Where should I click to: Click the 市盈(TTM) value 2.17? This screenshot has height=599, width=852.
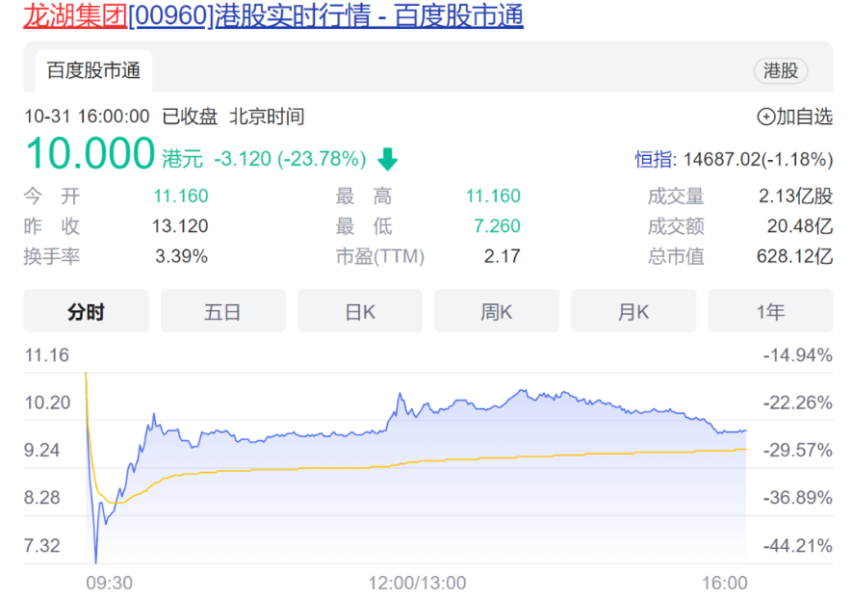tap(503, 256)
